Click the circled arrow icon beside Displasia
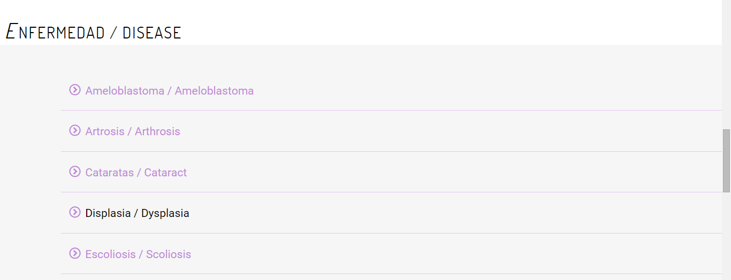Screen dimensions: 731x280 75,212
